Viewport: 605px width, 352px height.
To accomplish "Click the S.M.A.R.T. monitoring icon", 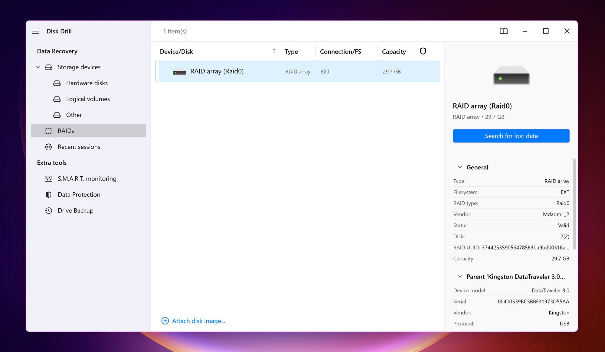I will point(49,178).
